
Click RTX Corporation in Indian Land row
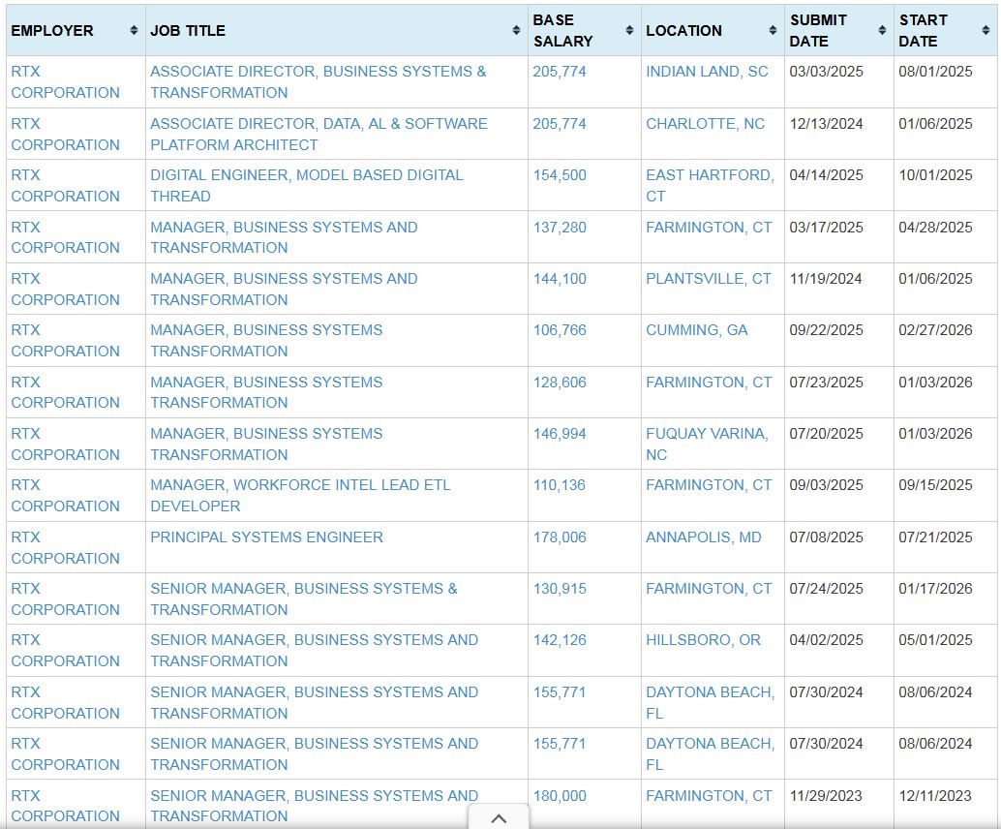65,81
